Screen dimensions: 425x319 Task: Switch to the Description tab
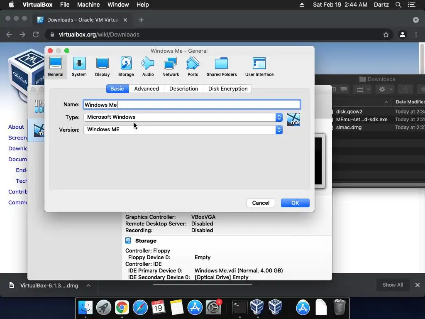point(184,89)
